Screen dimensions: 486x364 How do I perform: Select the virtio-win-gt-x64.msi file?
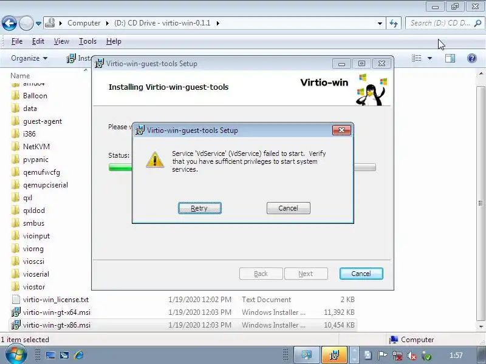click(x=56, y=312)
